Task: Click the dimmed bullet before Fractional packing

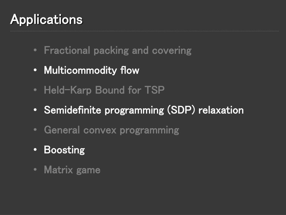Action: coord(35,50)
